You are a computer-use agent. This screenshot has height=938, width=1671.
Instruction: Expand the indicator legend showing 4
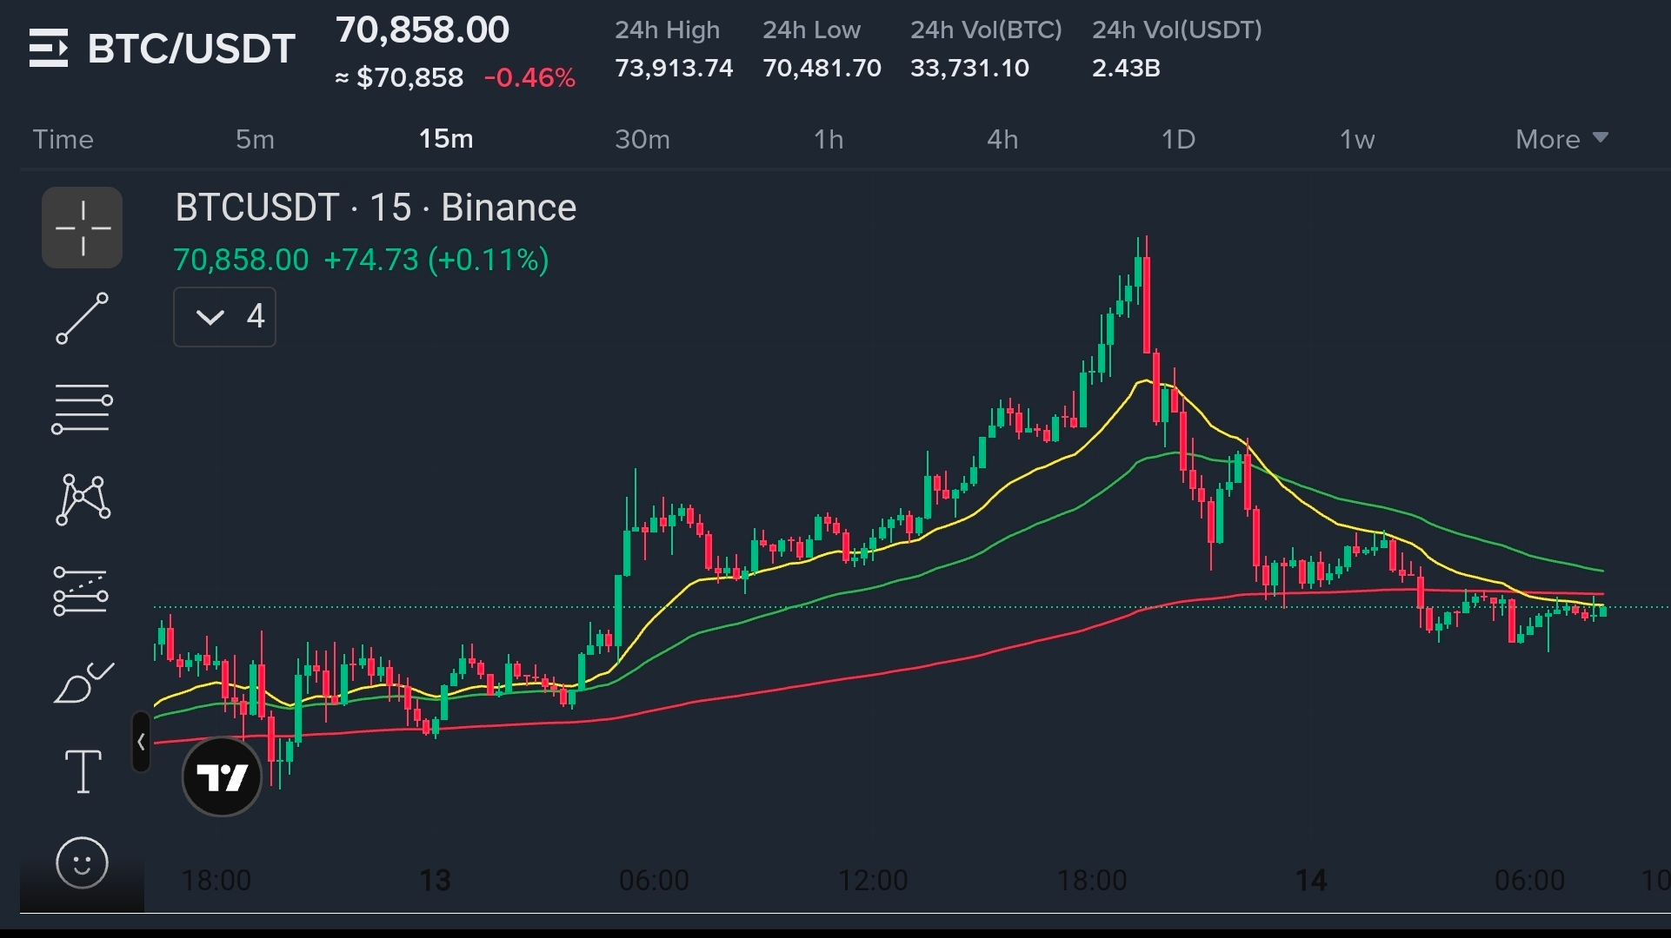224,317
